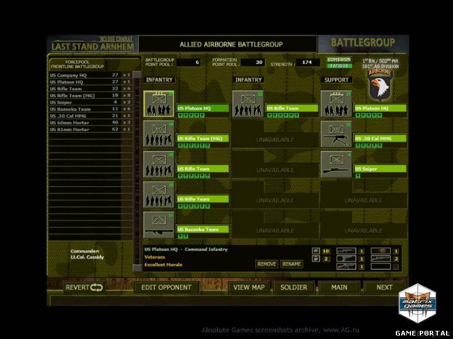Click the Strength value 174 field

tap(308, 62)
